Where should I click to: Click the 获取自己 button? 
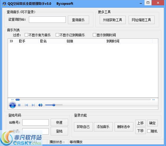[83, 127]
